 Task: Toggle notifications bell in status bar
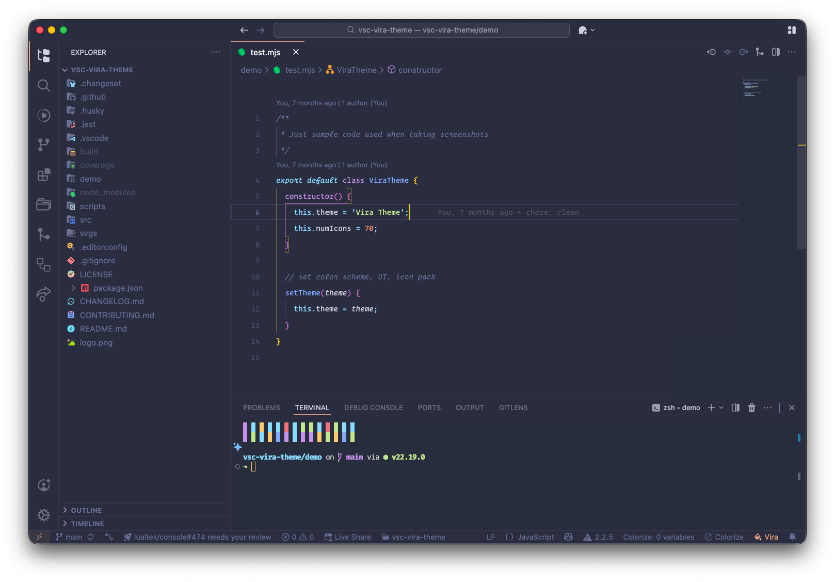tap(792, 537)
